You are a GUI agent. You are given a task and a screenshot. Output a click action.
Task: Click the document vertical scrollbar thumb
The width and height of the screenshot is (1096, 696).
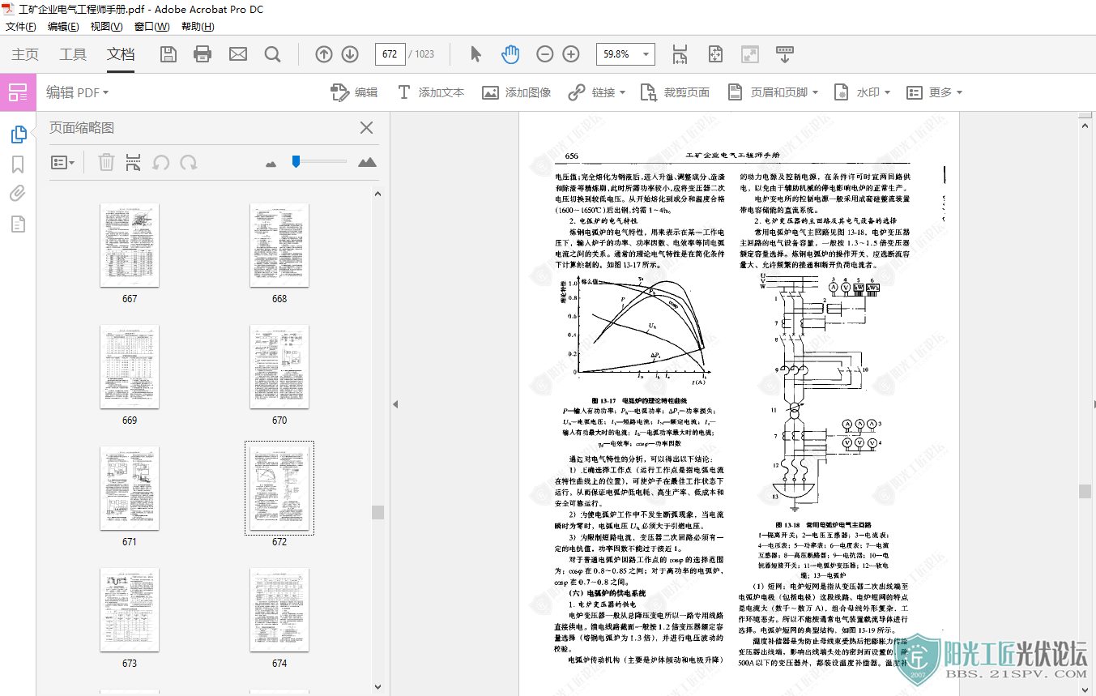click(1085, 491)
